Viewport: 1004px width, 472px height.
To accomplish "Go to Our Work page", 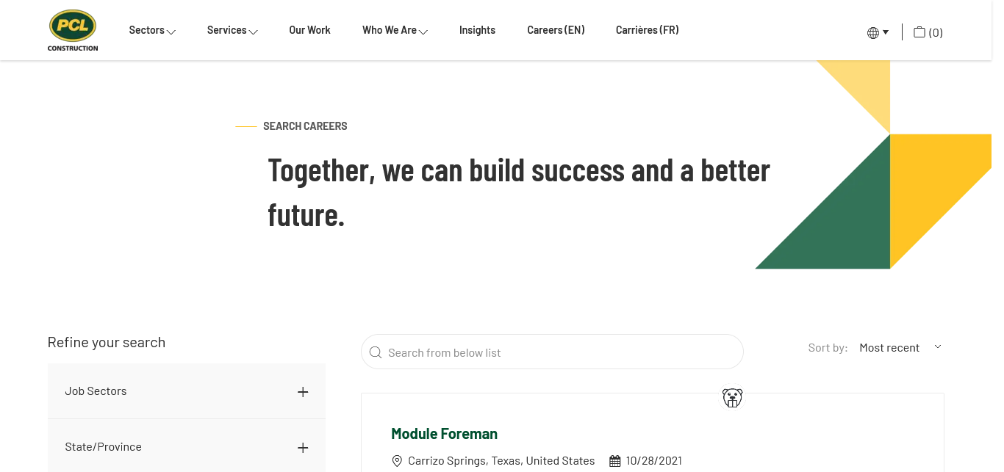I will [x=309, y=30].
